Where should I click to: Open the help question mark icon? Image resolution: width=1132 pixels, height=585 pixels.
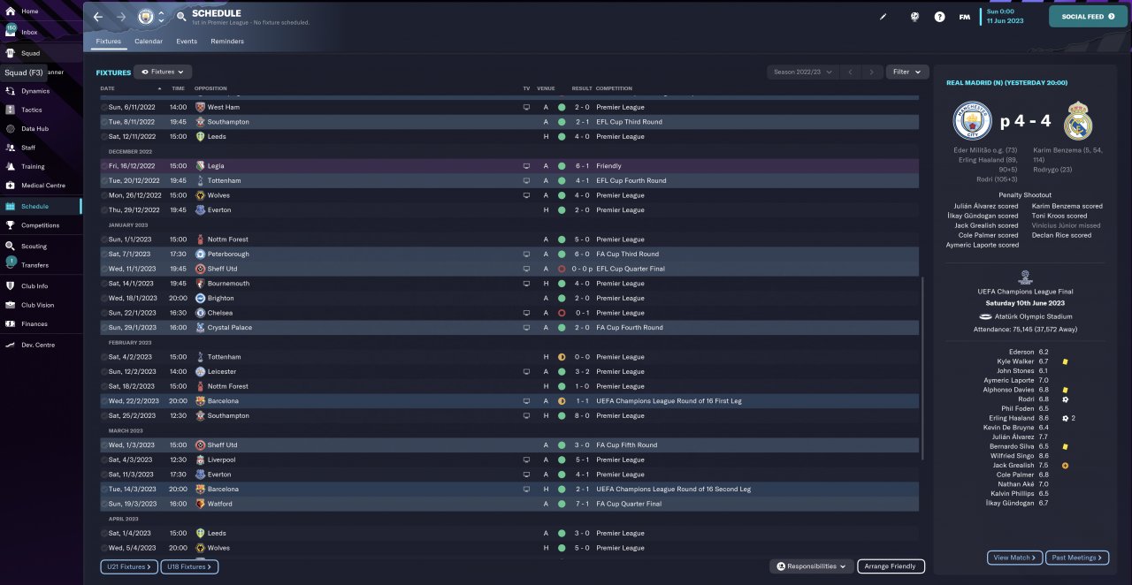pos(939,17)
